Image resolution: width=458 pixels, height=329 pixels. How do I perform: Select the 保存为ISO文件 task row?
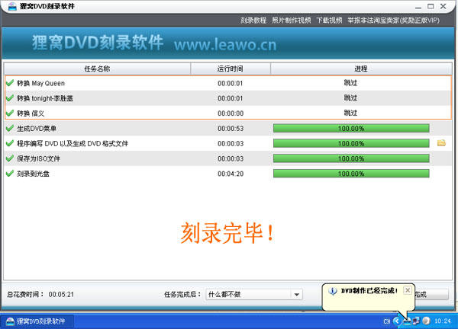228,158
